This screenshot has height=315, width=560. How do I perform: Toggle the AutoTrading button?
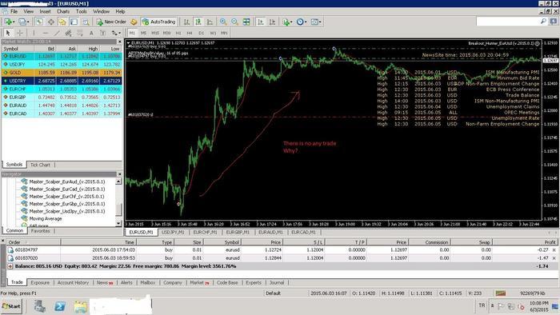coord(159,22)
